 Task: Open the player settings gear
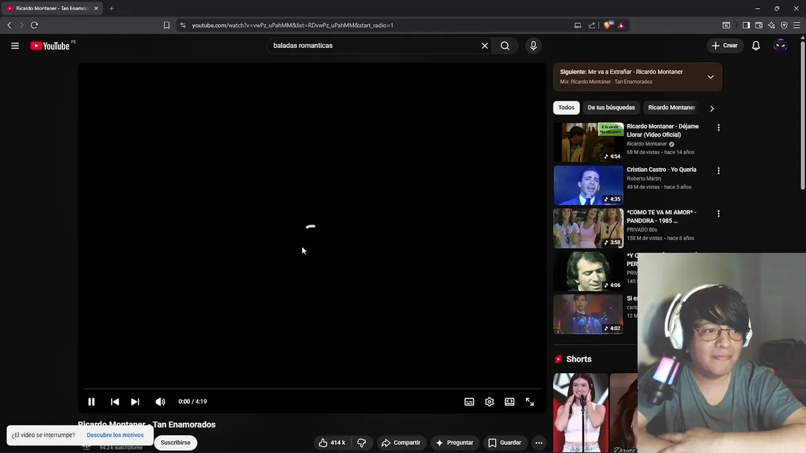489,401
